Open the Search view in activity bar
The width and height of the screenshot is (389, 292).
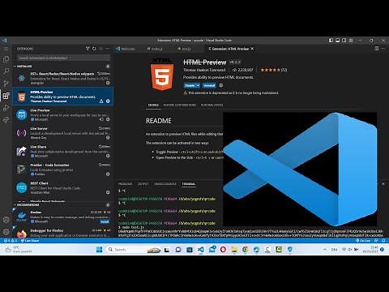point(6,71)
